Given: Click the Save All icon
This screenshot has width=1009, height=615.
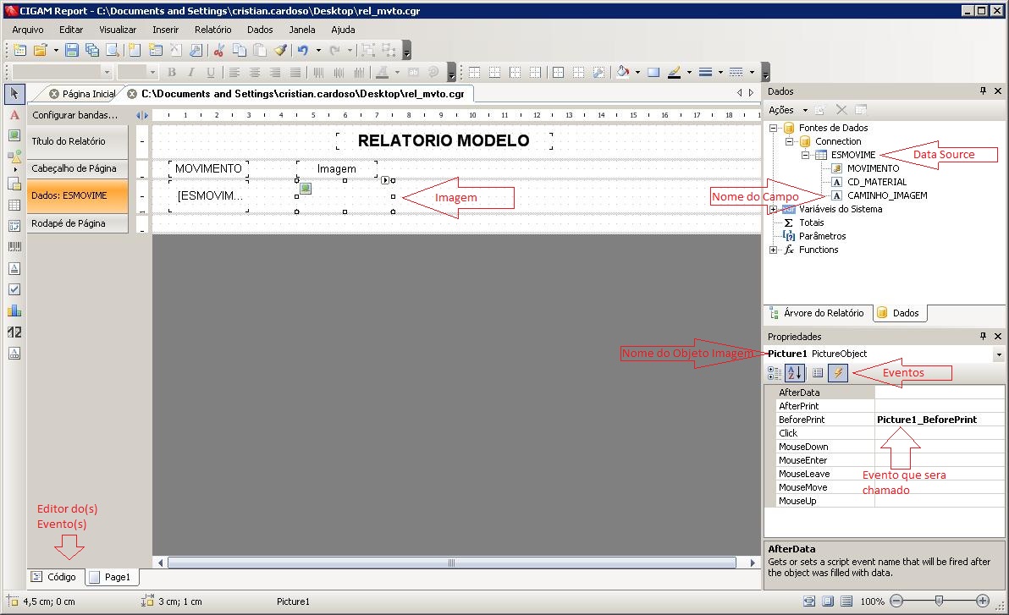Looking at the screenshot, I should coord(92,50).
